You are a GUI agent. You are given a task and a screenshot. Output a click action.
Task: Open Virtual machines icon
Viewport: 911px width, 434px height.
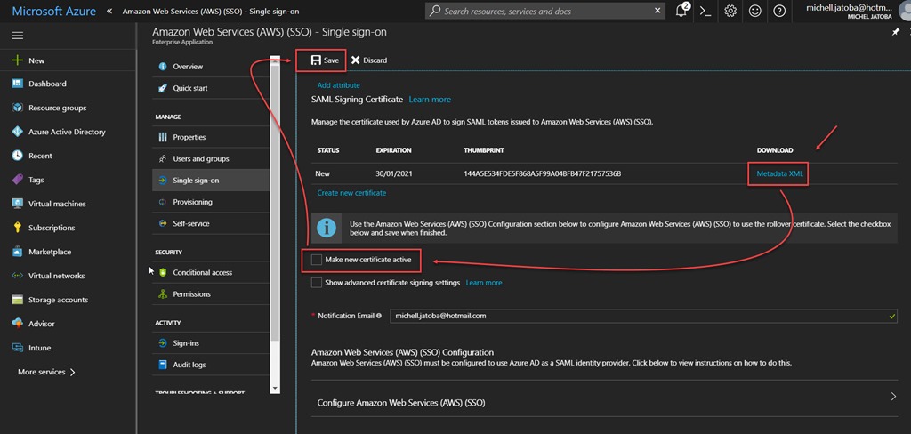(x=18, y=204)
